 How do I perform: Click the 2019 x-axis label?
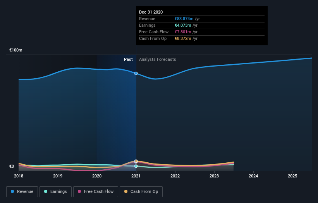click(x=58, y=176)
